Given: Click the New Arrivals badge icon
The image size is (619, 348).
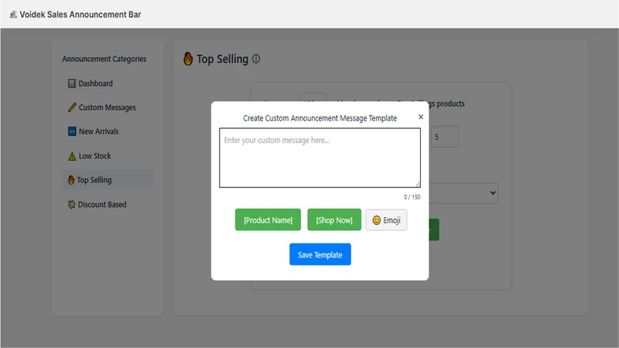Looking at the screenshot, I should pyautogui.click(x=72, y=131).
